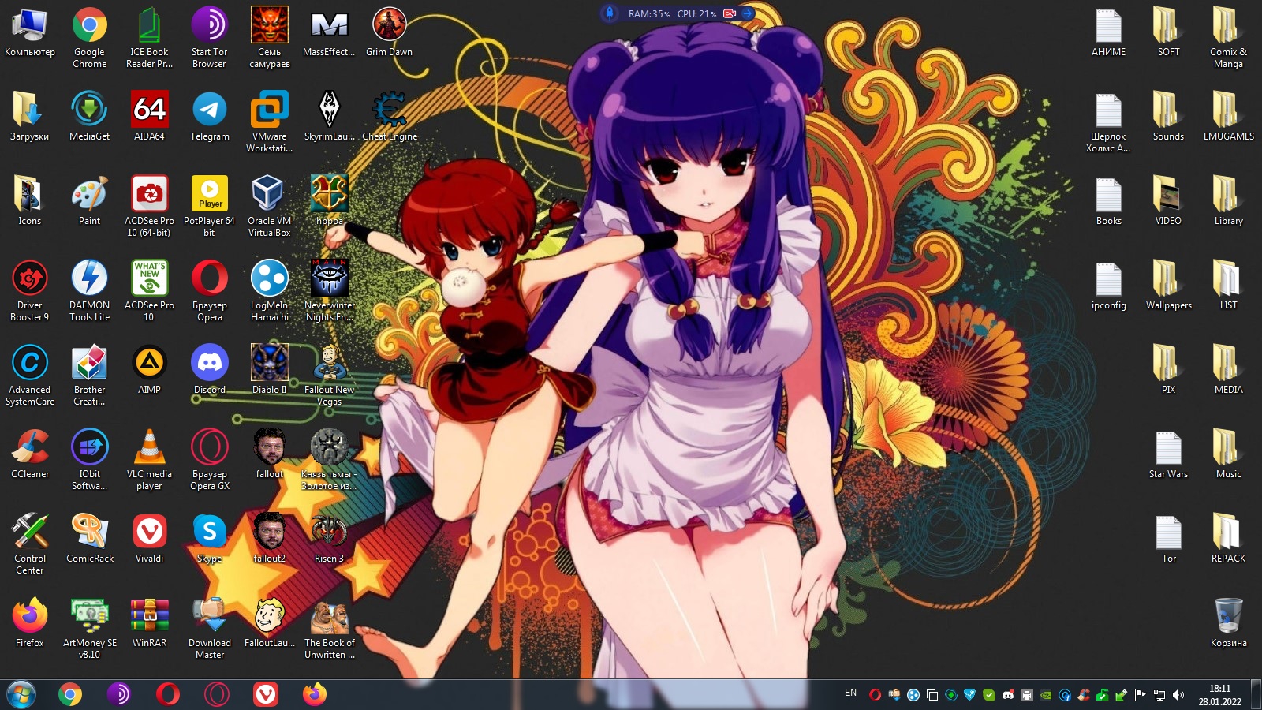1262x710 pixels.
Task: Select the Start Tor Browser icon
Action: 209,38
